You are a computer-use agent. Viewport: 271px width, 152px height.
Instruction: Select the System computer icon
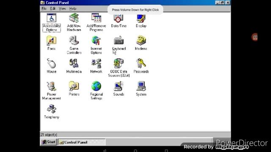coord(141,86)
